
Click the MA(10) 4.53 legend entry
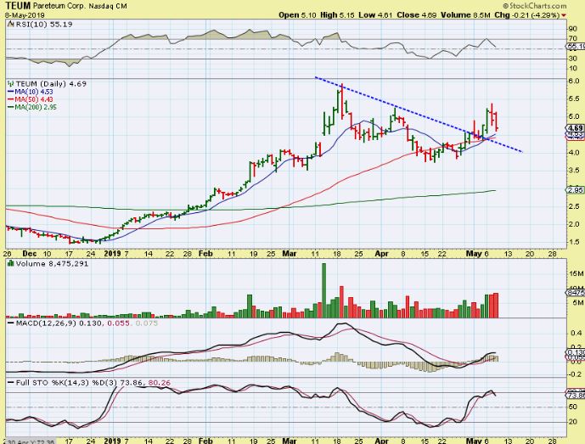click(x=31, y=92)
